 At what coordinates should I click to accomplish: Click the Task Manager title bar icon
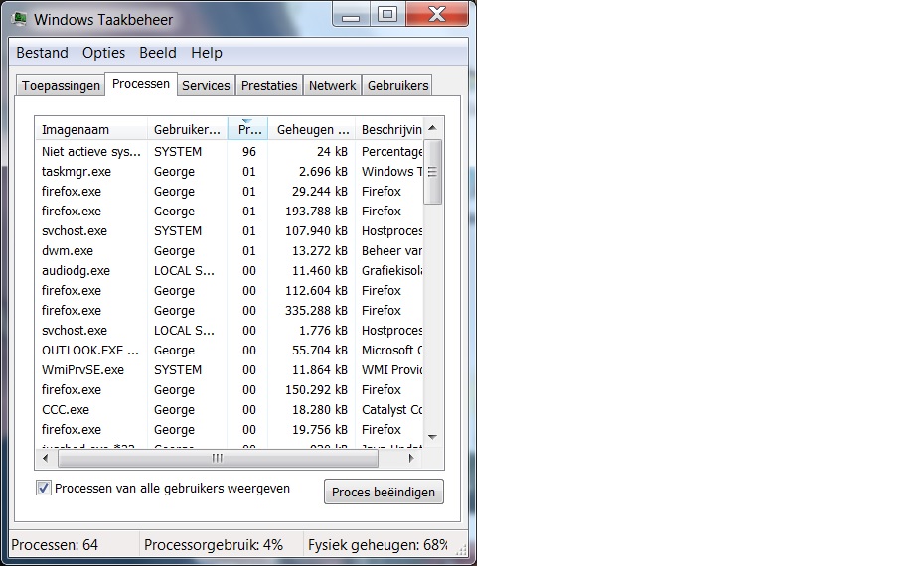pyautogui.click(x=20, y=19)
